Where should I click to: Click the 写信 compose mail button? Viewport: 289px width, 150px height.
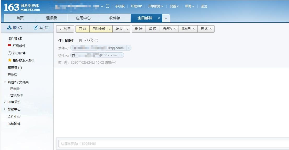[41, 28]
